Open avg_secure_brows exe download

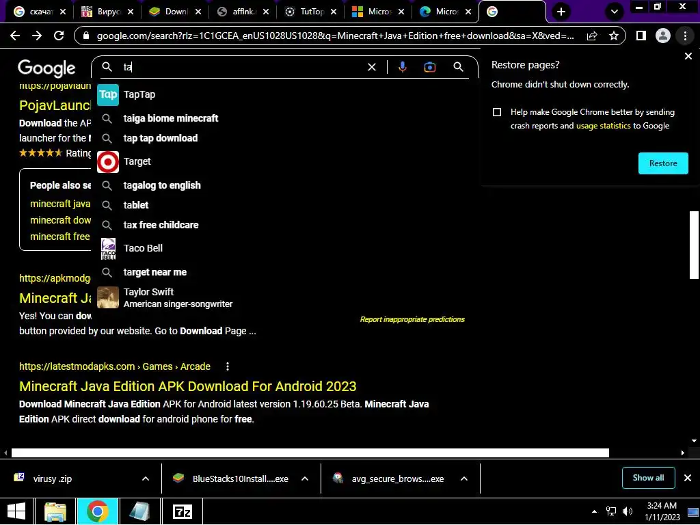coord(388,479)
